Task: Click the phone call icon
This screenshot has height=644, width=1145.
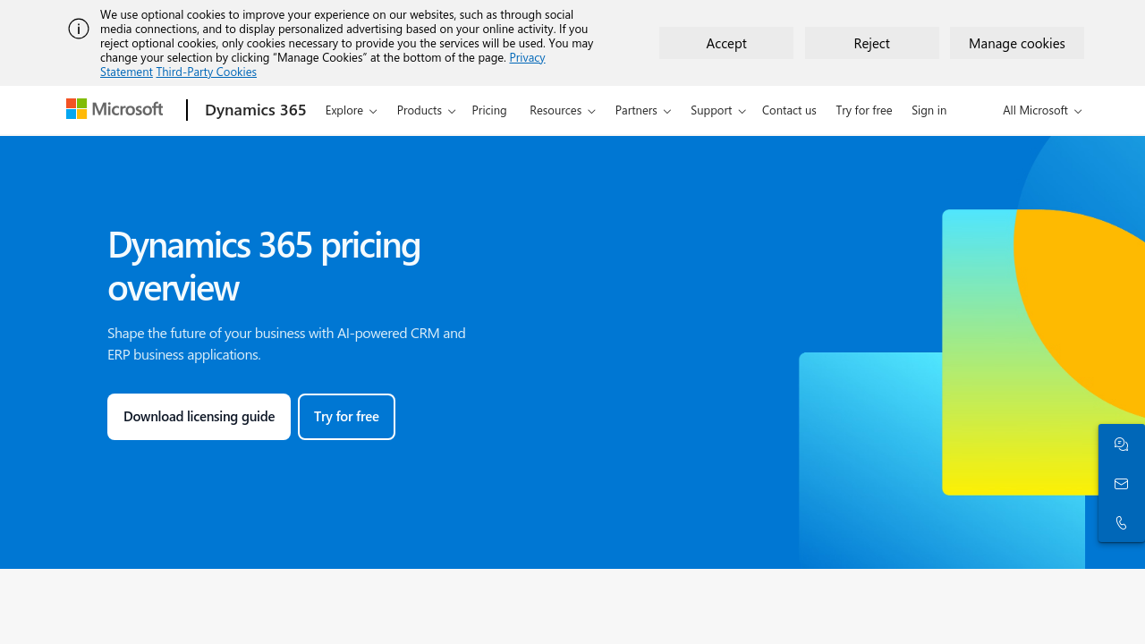Action: pos(1121,522)
